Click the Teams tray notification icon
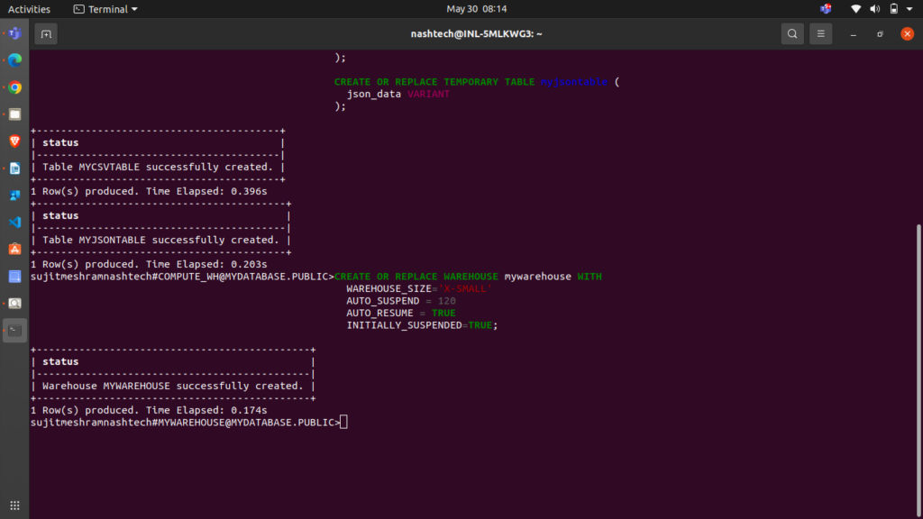This screenshot has width=923, height=519. pos(826,9)
